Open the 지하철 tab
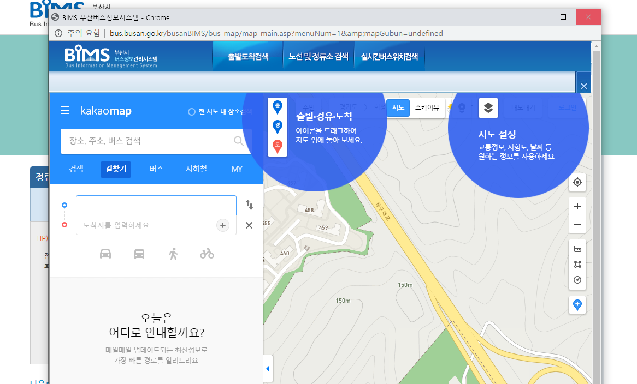 click(196, 169)
